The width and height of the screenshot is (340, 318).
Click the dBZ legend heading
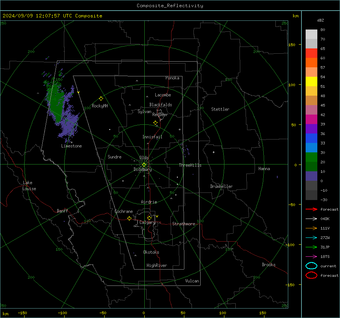320,20
